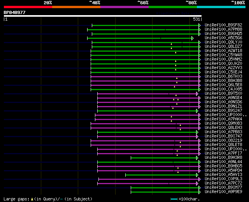
Task: Click the UniRef100_B9SF82 hit label
Action: 223,25
